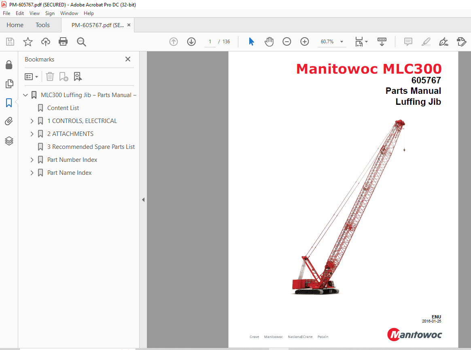Add a comment sticky note
The width and height of the screenshot is (471, 350).
pos(408,41)
